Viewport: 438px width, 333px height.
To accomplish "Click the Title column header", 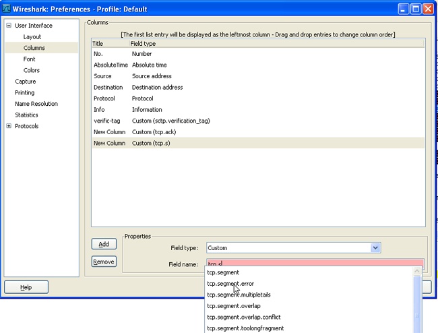I will (x=110, y=44).
